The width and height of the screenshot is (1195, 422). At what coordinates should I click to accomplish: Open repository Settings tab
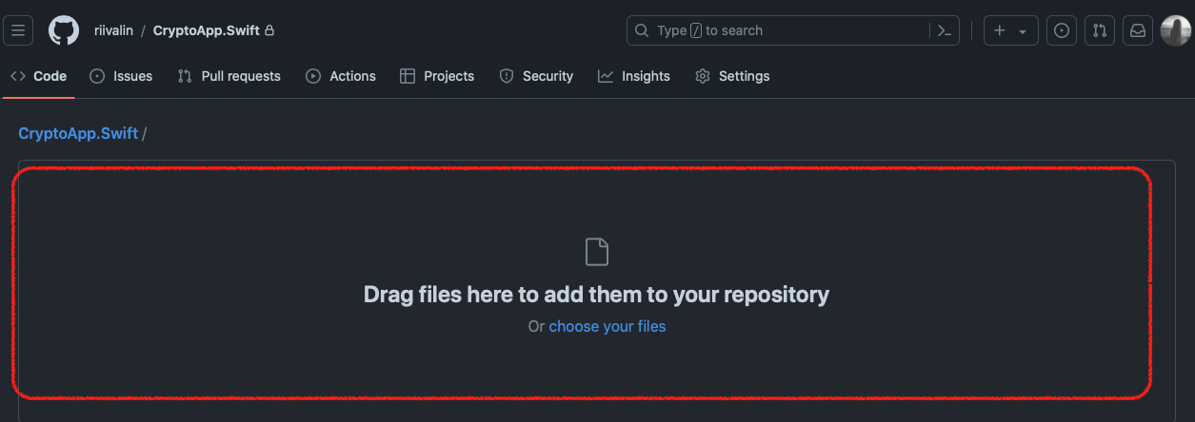732,76
